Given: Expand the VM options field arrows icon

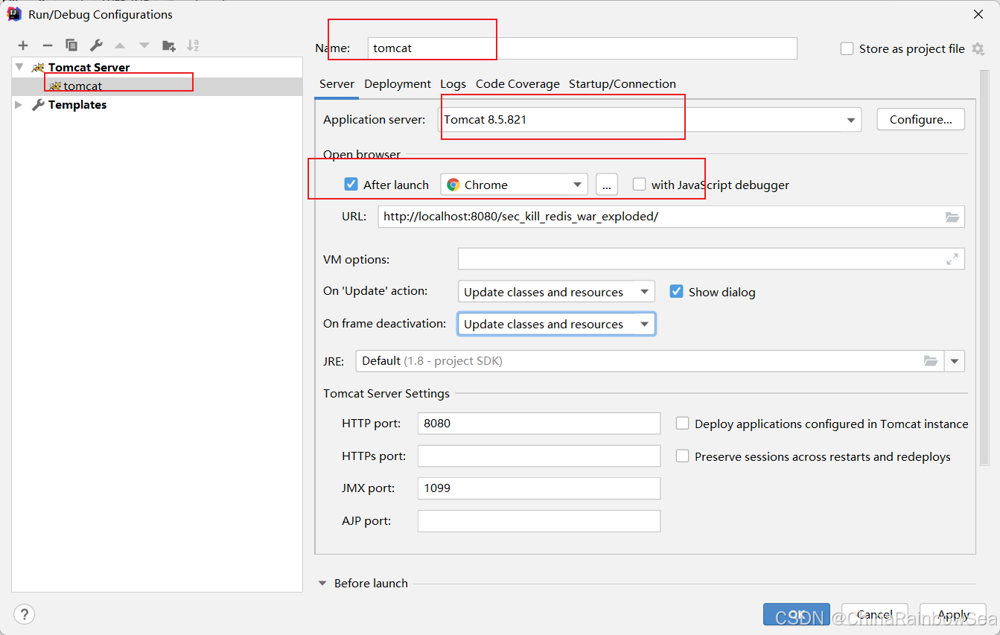Looking at the screenshot, I should (952, 259).
